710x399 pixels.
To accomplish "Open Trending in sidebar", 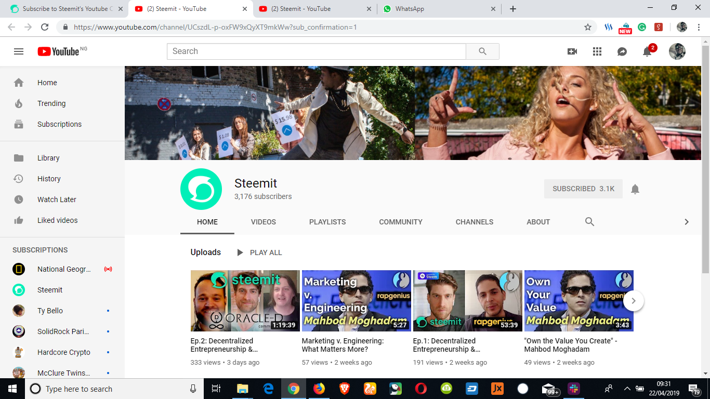I will pos(62,103).
